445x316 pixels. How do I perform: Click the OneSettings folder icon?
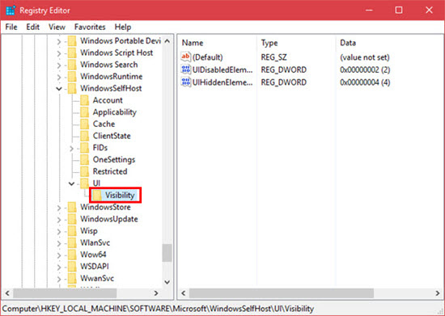click(85, 160)
